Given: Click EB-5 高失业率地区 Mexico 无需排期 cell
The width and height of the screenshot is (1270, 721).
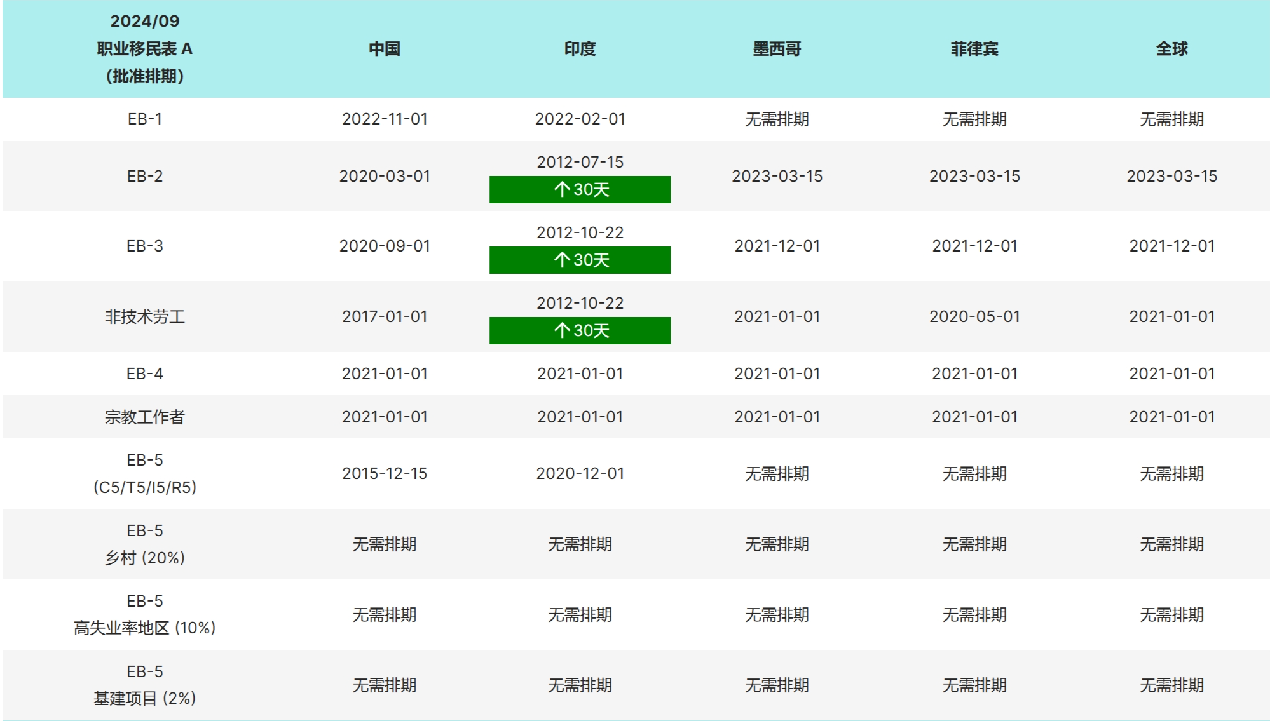Looking at the screenshot, I should 777,614.
